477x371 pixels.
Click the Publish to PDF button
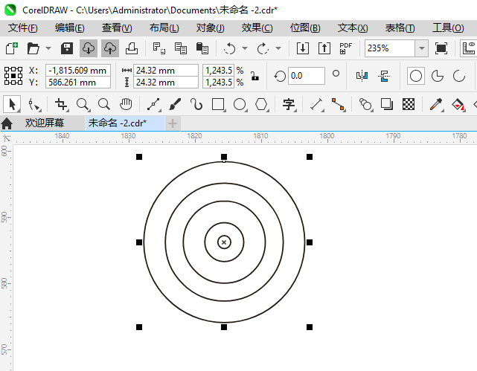345,48
